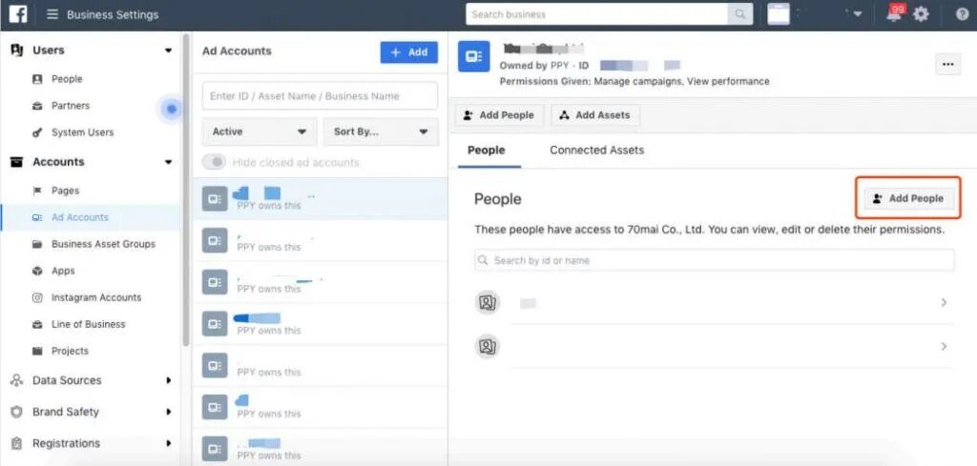Open the hamburger menu beside Business Settings

tap(52, 14)
